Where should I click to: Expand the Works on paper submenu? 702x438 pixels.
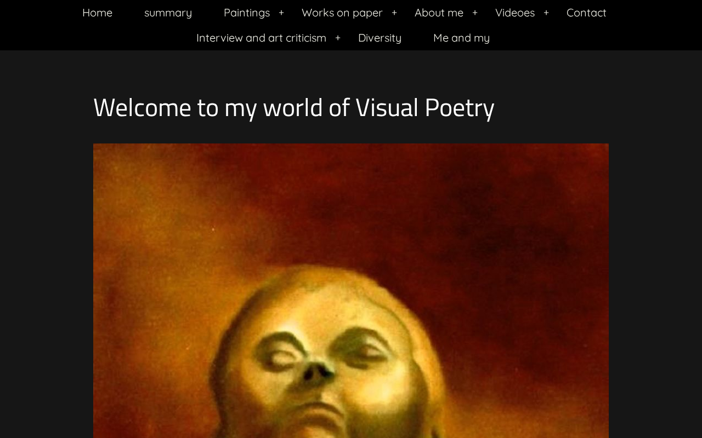[394, 13]
